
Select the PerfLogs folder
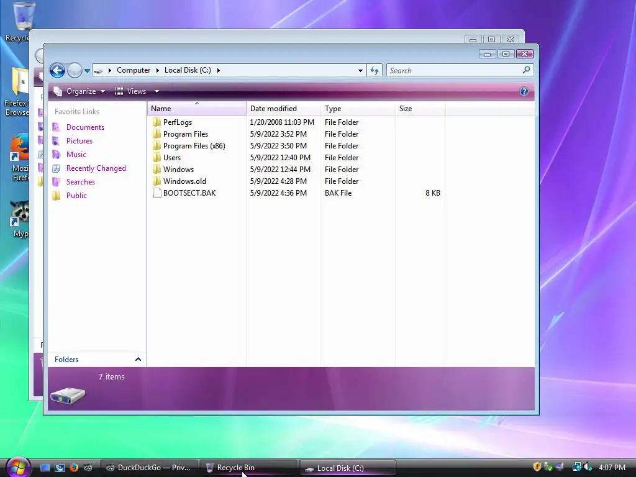[177, 122]
